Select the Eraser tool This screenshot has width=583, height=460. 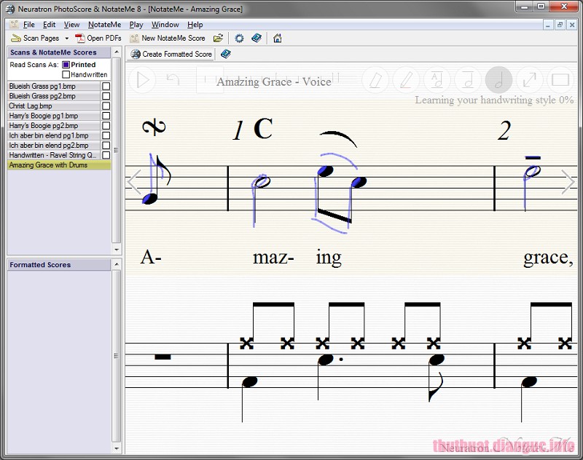coord(375,80)
